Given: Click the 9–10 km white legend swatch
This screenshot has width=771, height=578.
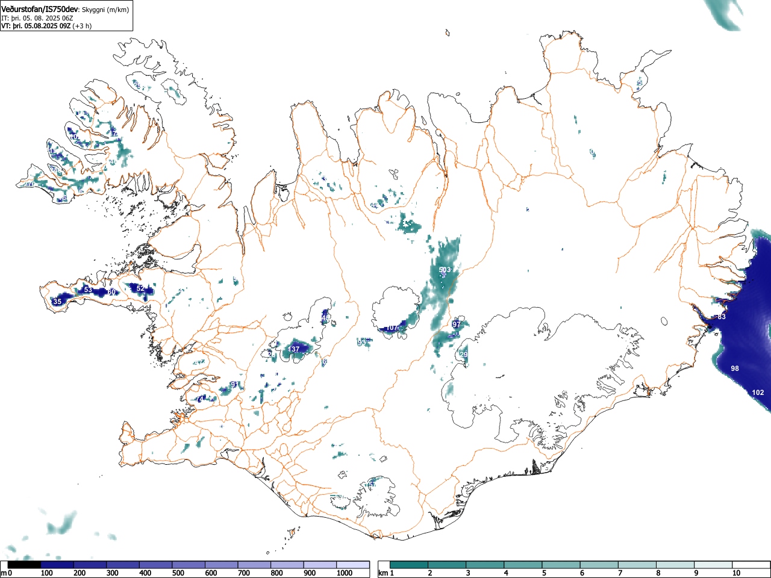Looking at the screenshot, I should coord(713,565).
